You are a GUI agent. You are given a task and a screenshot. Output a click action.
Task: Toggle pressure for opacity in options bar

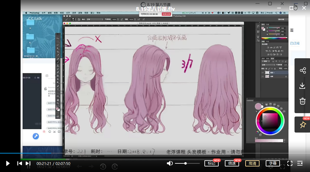122,19
